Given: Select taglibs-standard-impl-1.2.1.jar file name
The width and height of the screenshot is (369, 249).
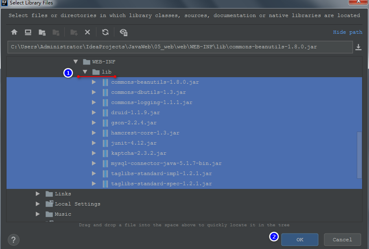Looking at the screenshot, I should point(162,173).
